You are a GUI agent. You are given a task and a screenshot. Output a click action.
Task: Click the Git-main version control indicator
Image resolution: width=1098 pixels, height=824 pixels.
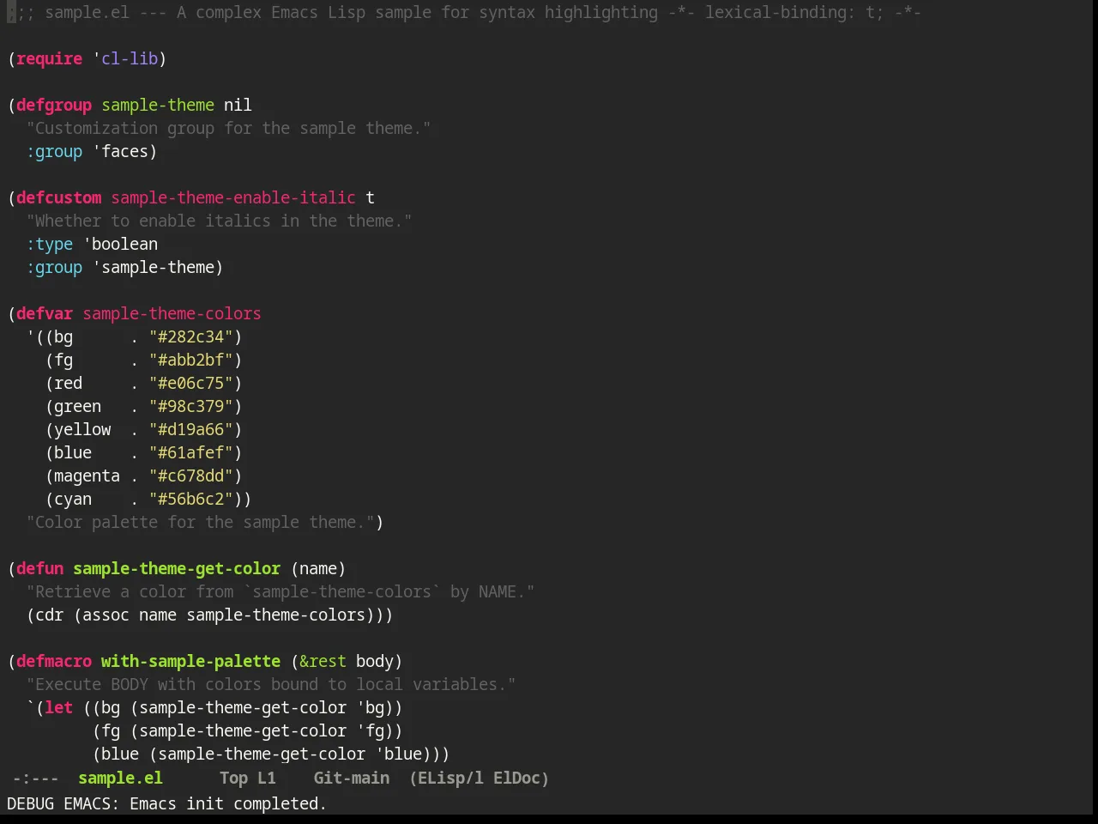[351, 778]
